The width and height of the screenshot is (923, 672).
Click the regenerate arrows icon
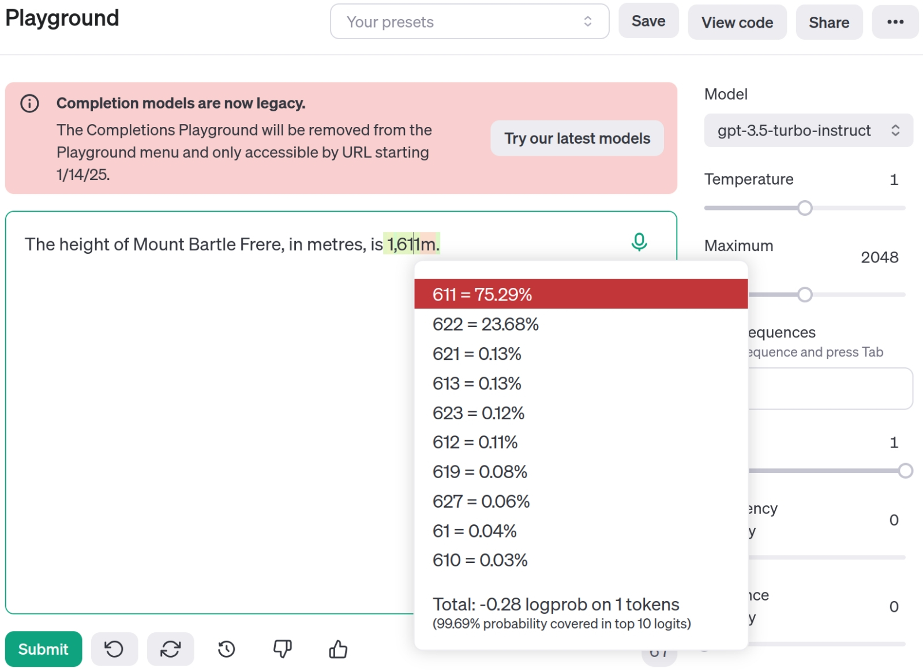(170, 649)
